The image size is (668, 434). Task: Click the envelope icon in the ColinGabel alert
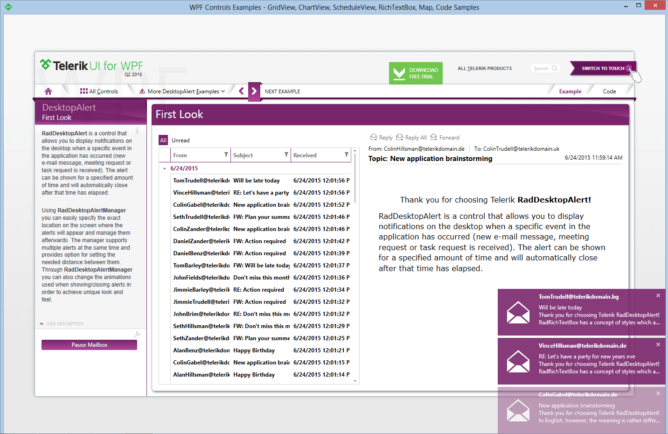point(518,411)
